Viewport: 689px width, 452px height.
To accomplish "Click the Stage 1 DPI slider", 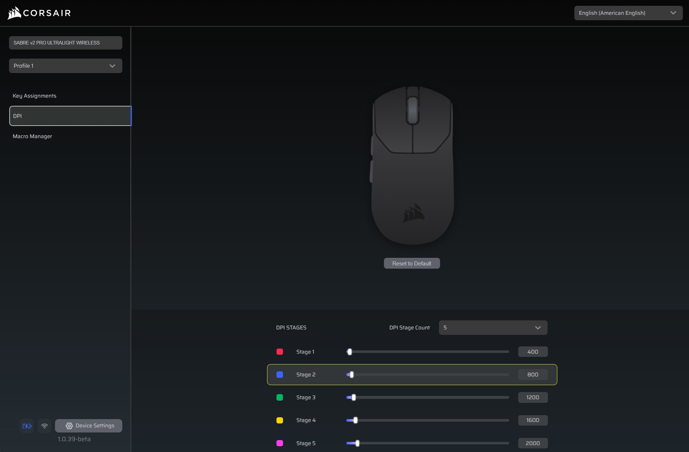I will pos(427,352).
